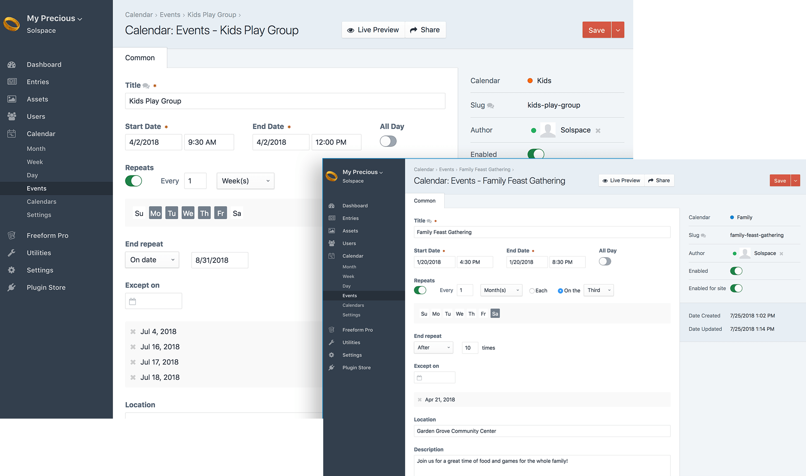Toggle Enabled switch in Kids Play Group window
This screenshot has width=806, height=476.
(536, 154)
